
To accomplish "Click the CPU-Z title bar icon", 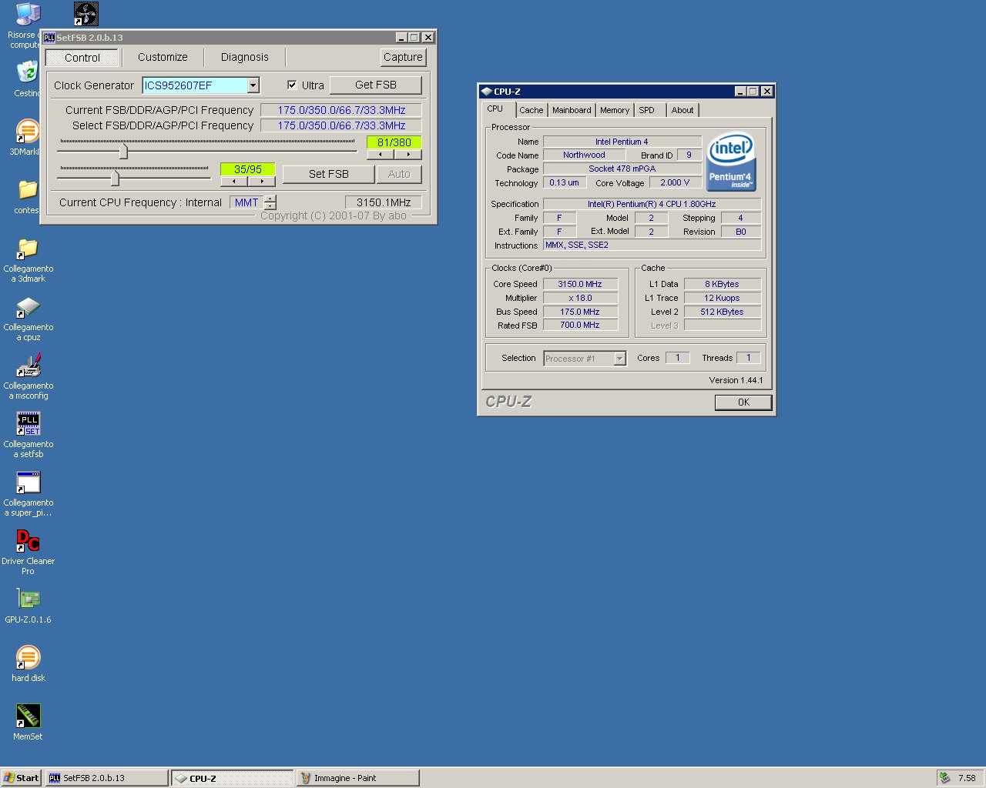I will coord(486,92).
